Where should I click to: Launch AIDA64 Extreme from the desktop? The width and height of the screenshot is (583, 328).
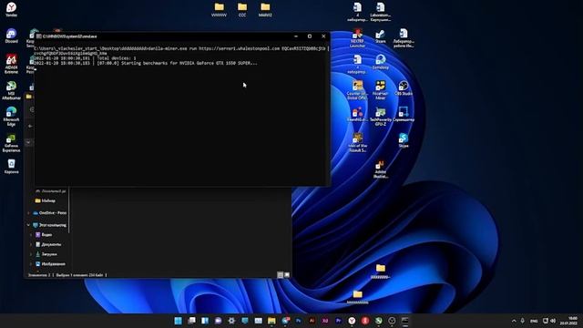[x=11, y=64]
